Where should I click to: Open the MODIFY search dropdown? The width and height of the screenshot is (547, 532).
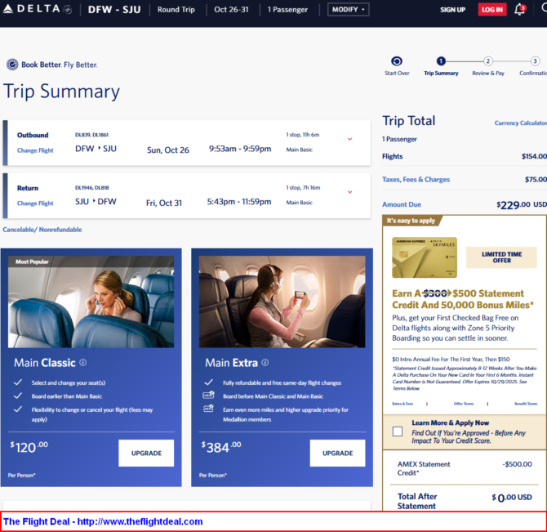(348, 10)
